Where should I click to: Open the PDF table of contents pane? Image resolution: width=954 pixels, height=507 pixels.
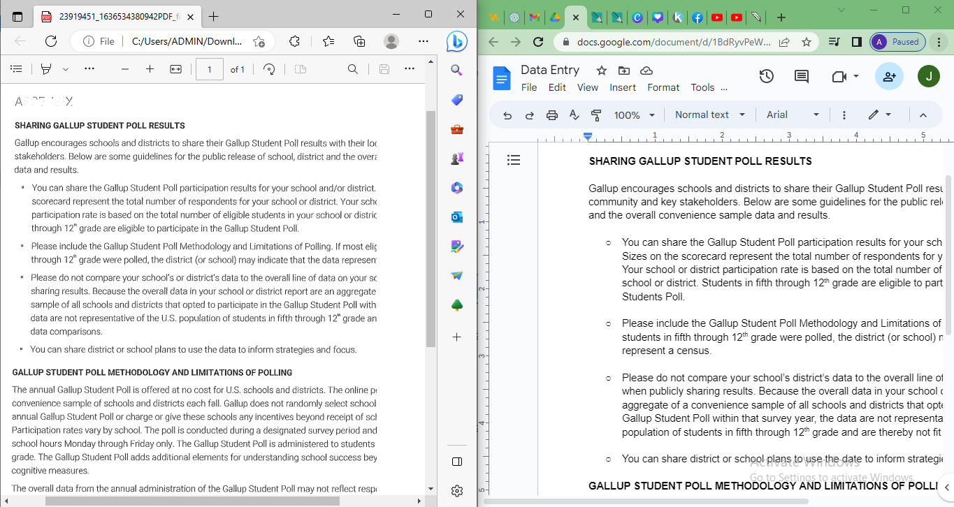pos(17,69)
